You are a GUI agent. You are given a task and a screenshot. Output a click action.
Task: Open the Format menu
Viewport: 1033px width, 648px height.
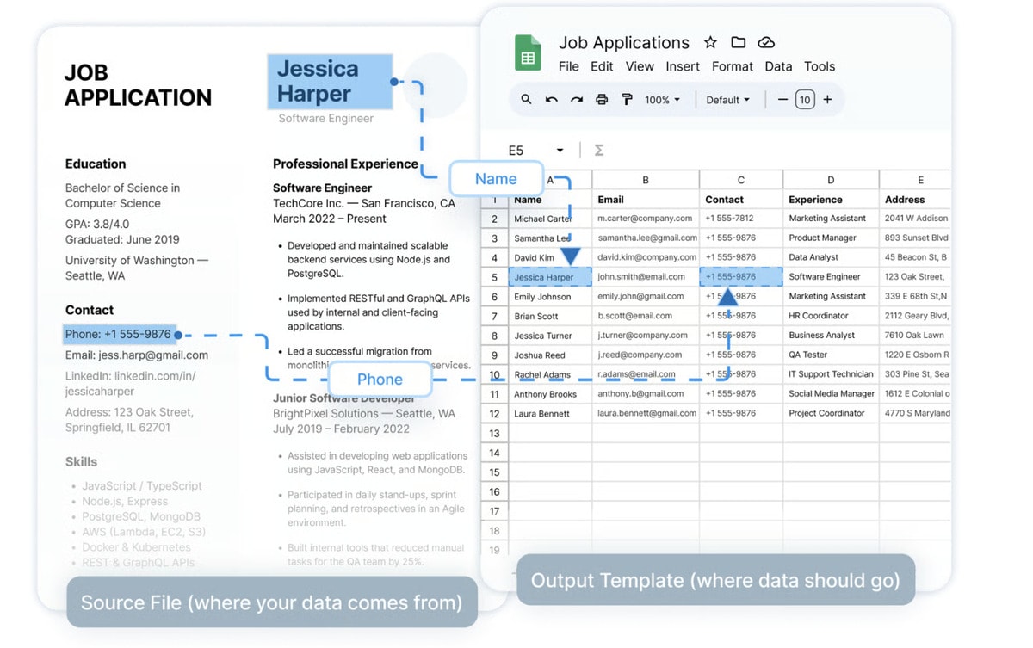click(x=733, y=66)
